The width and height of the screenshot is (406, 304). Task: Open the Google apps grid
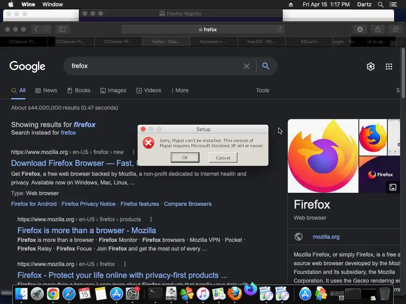pos(389,66)
